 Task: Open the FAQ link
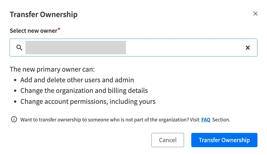click(x=206, y=120)
